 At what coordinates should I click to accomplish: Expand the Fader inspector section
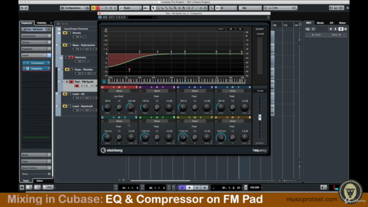pos(36,162)
